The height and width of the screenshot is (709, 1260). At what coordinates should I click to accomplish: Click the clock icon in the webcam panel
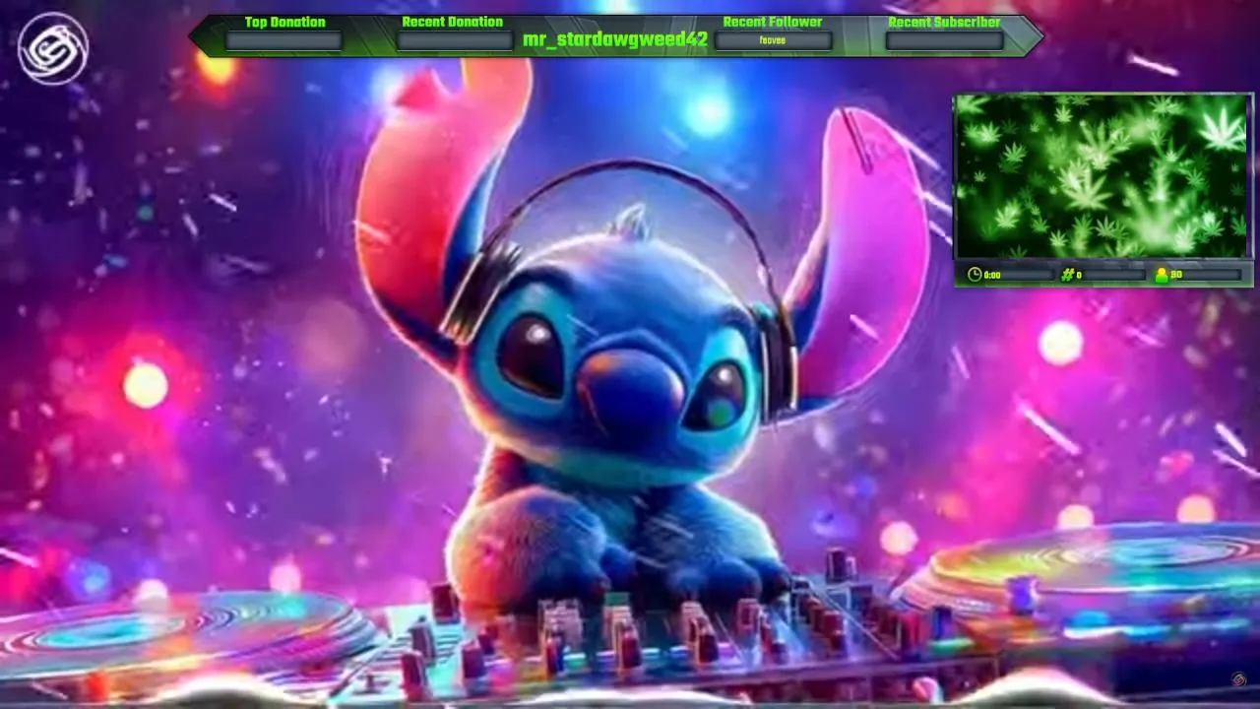pos(975,275)
